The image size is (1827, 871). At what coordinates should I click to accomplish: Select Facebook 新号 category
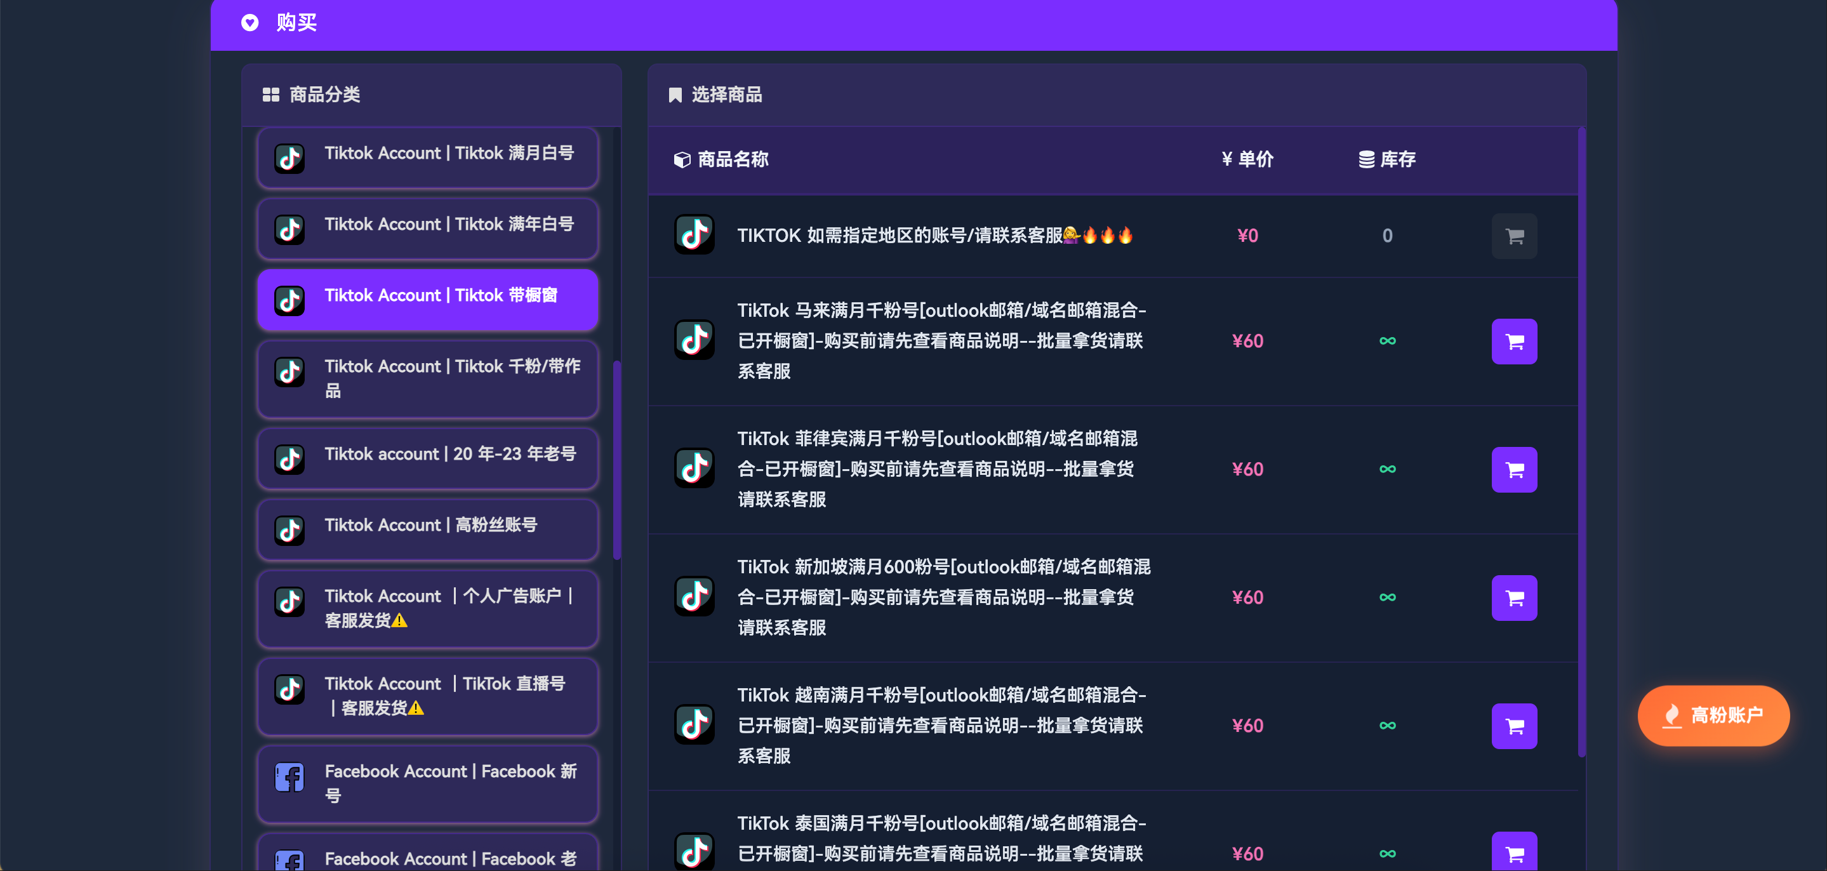(x=428, y=783)
